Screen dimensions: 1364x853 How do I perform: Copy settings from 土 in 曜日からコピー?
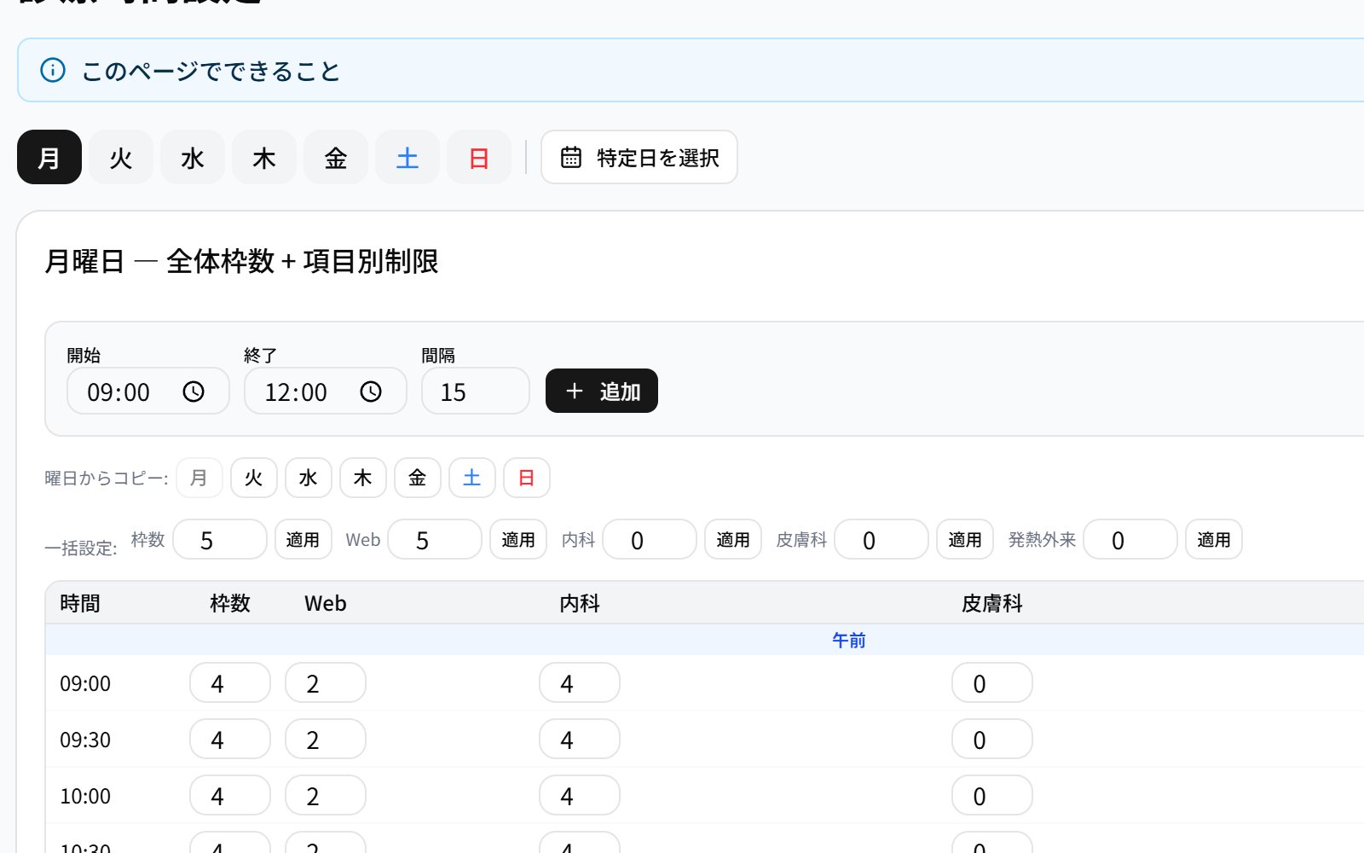472,478
